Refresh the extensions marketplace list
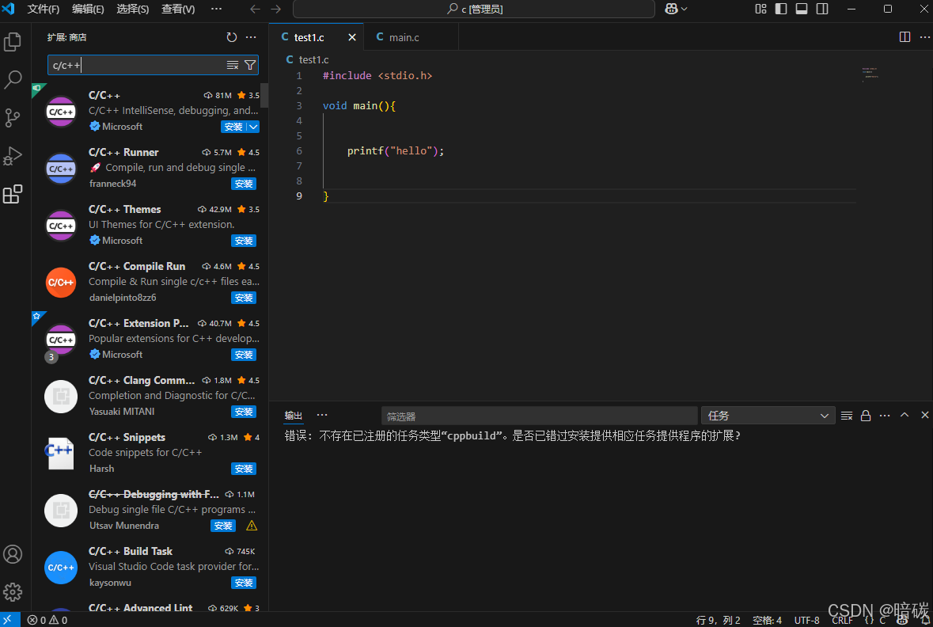This screenshot has width=933, height=627. click(231, 37)
